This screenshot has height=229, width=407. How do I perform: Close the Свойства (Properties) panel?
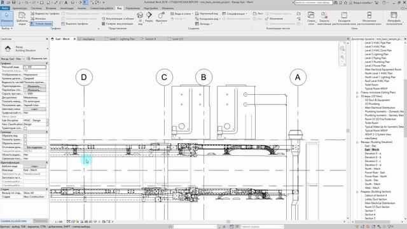tap(47, 39)
